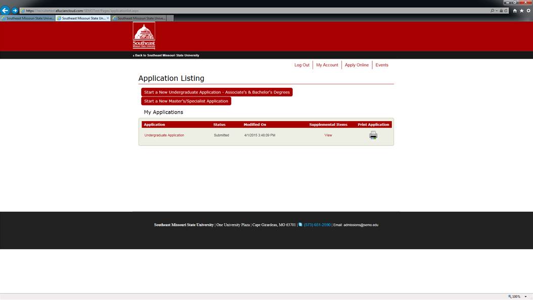
Task: Click the Log Out link
Action: (302, 65)
